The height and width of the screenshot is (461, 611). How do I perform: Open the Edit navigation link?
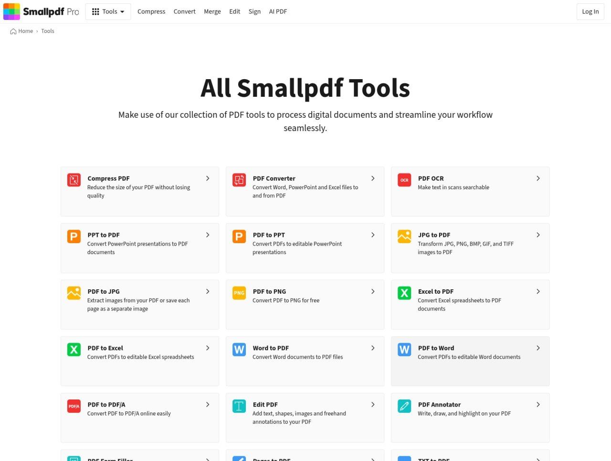(235, 11)
